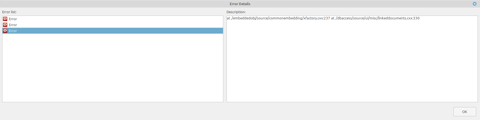Screen dimensions: 480x120
Task: Click the xfactory.cxx:237 text in the description
Action: coord(316,18)
